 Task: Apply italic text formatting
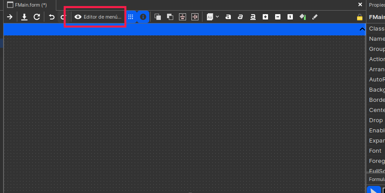pos(241,17)
